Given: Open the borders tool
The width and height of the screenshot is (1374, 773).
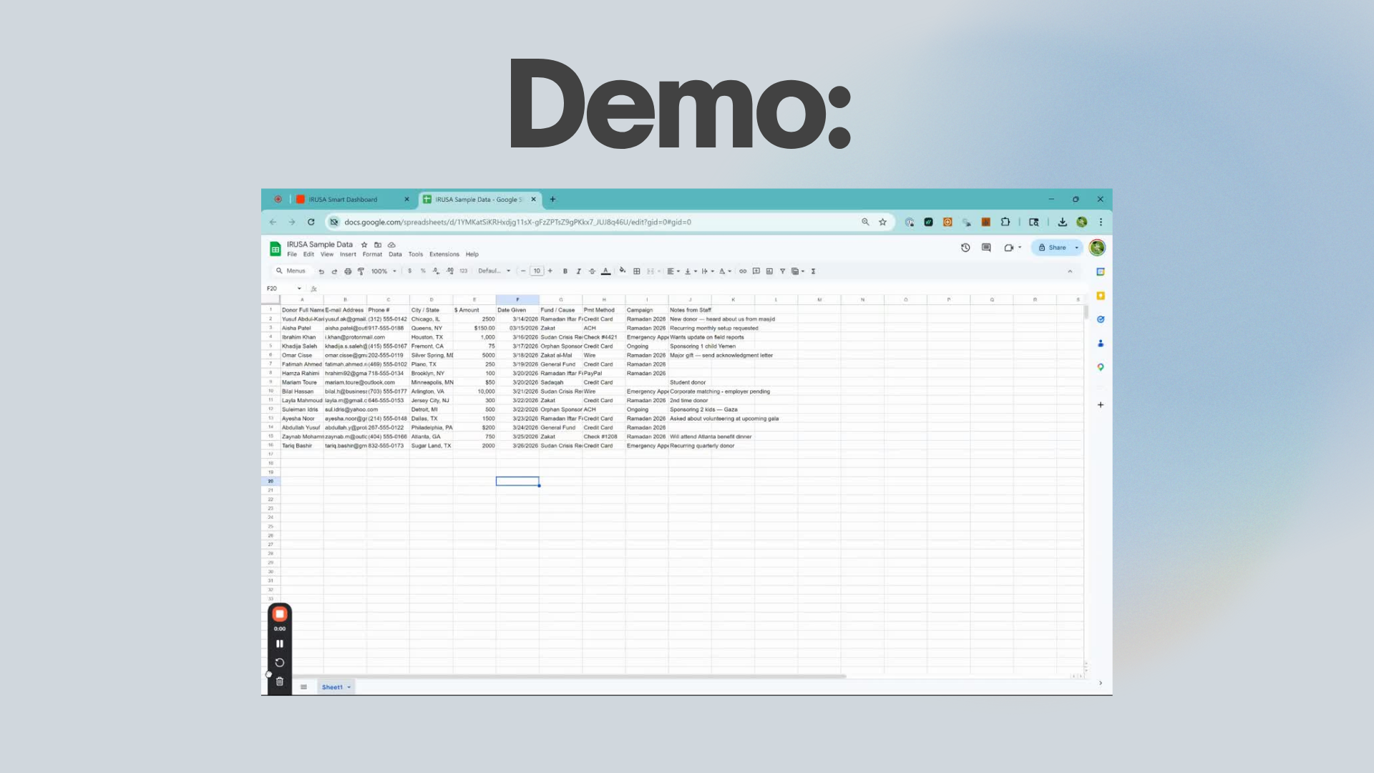Looking at the screenshot, I should (636, 271).
